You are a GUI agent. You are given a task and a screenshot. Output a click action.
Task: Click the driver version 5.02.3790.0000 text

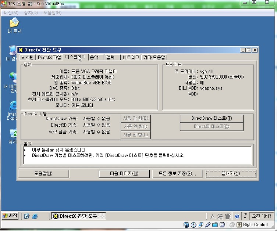[222, 77]
